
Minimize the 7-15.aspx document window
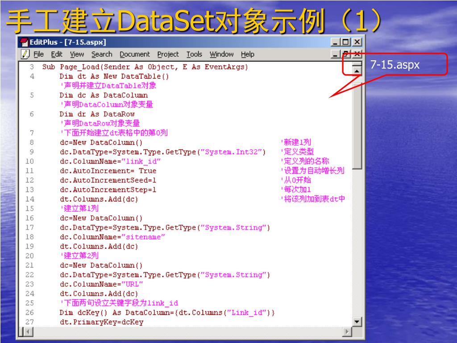(335, 54)
